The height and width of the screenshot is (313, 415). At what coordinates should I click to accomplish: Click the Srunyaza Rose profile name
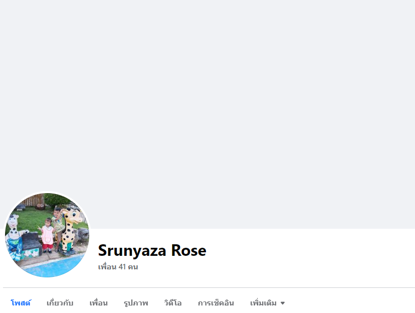(x=152, y=250)
